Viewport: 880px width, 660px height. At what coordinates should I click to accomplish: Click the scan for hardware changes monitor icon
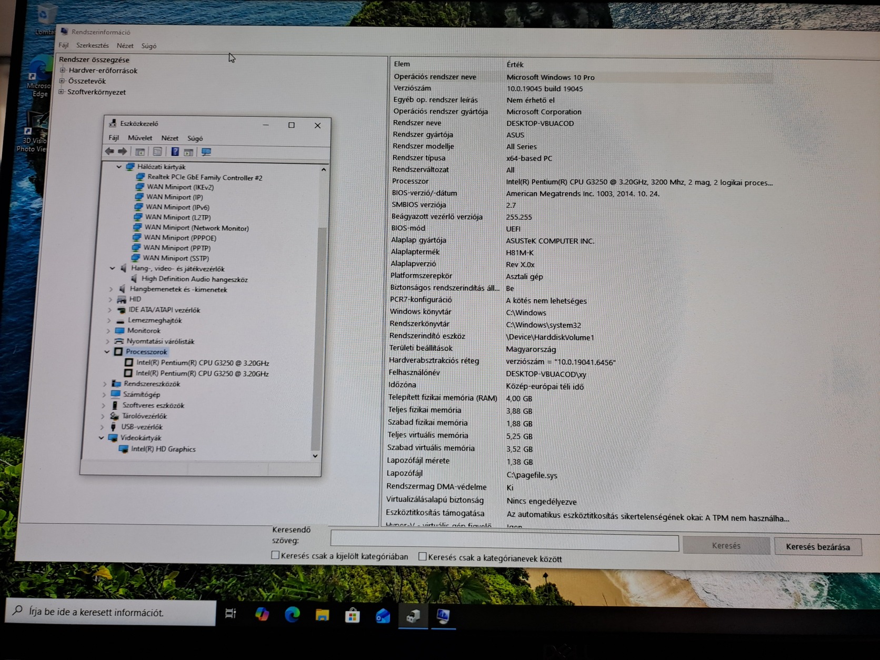click(x=206, y=152)
